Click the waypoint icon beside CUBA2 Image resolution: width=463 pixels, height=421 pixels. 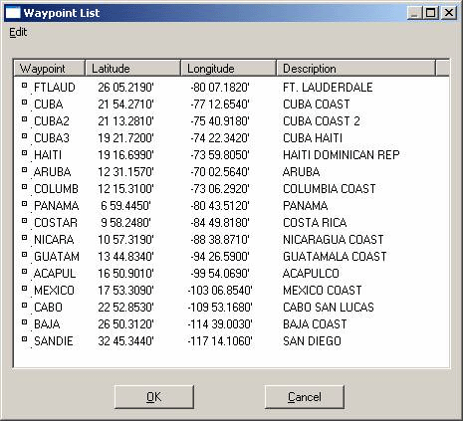pyautogui.click(x=24, y=119)
